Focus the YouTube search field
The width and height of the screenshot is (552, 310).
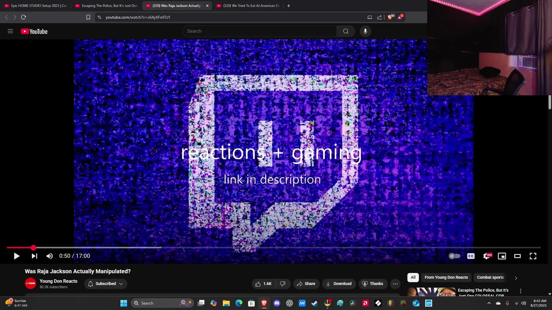pos(260,31)
